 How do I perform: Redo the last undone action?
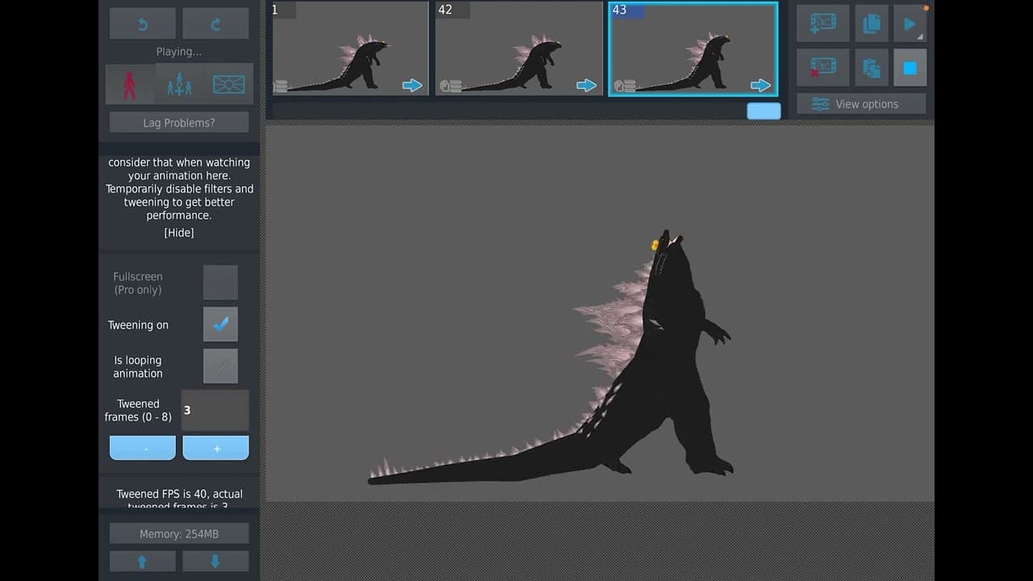coord(215,24)
